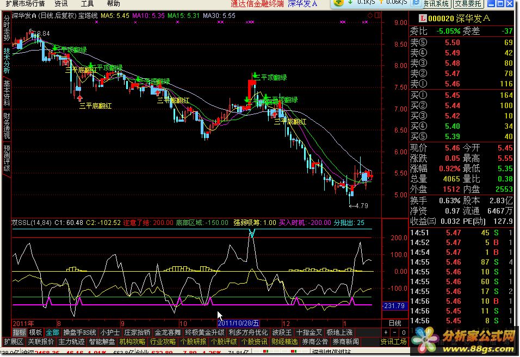
Task: Open the 帮助 menu
Action: [114, 4]
